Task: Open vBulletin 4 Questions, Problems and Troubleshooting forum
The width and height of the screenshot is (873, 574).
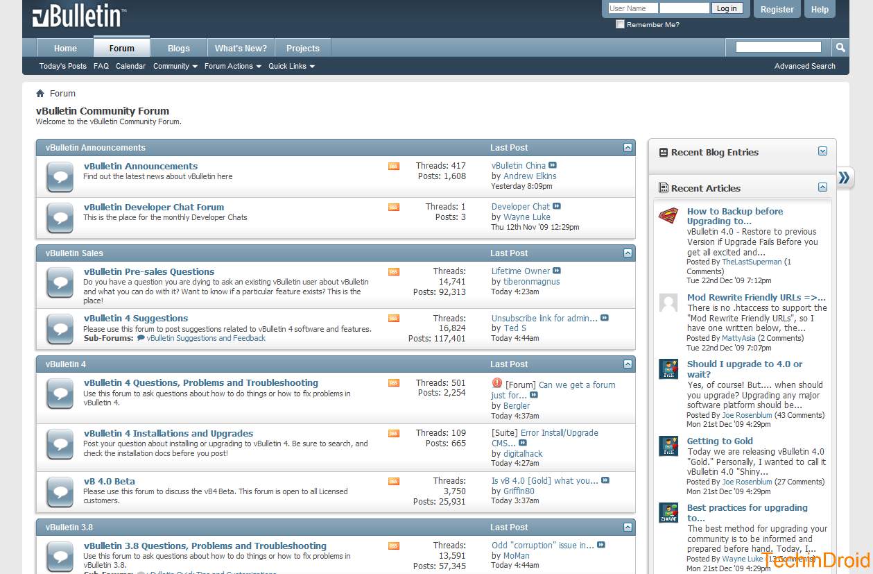Action: pyautogui.click(x=201, y=382)
